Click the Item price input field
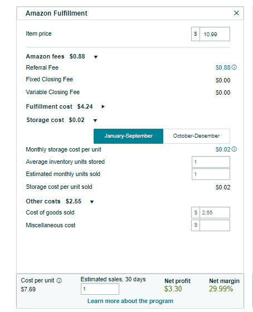 (x=215, y=34)
